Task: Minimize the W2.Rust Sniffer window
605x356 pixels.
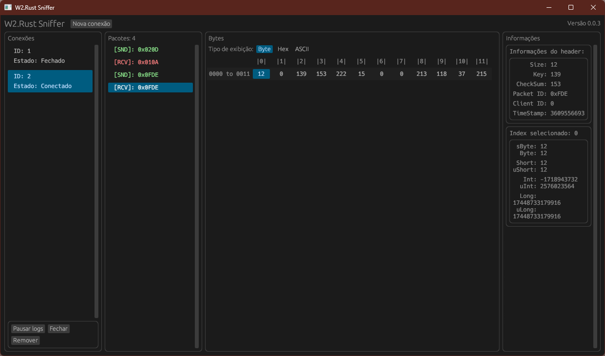Action: pos(549,7)
